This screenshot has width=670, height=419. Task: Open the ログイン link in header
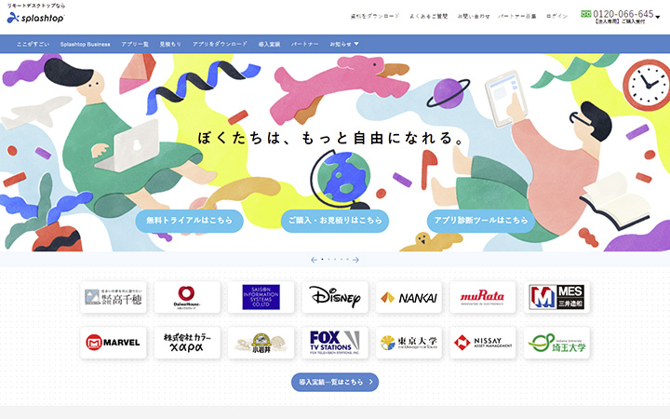556,16
